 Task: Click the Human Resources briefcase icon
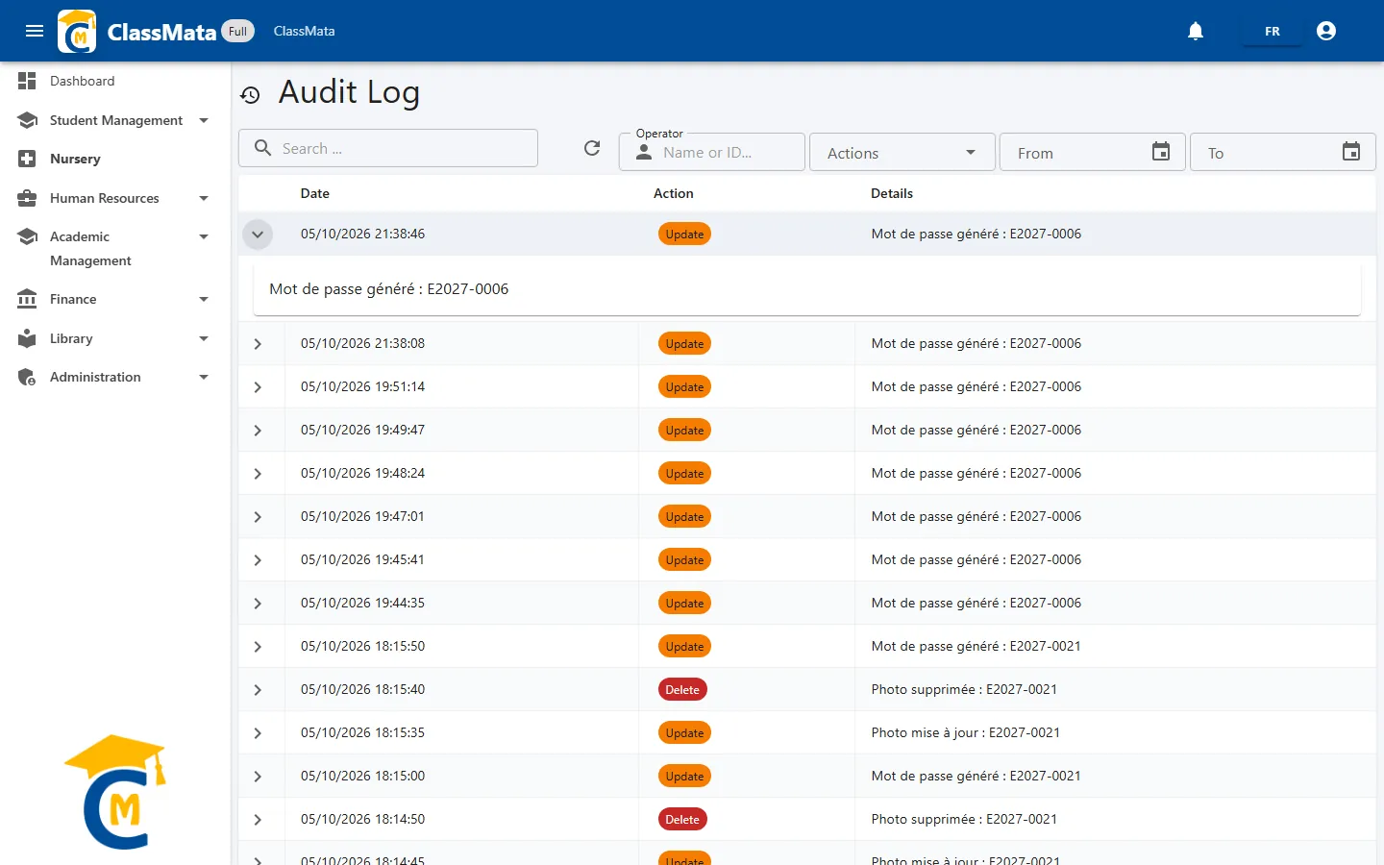27,198
